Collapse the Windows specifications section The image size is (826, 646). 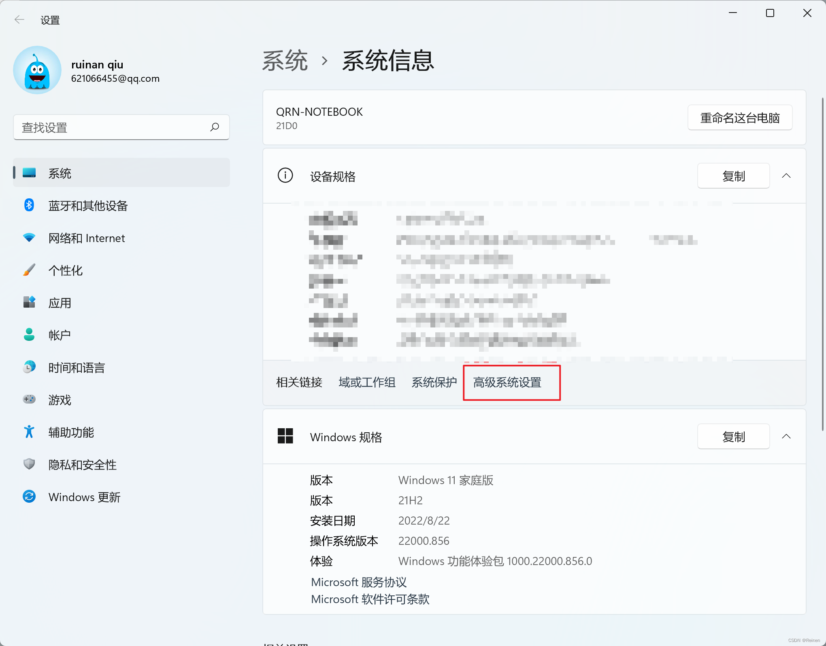(786, 436)
